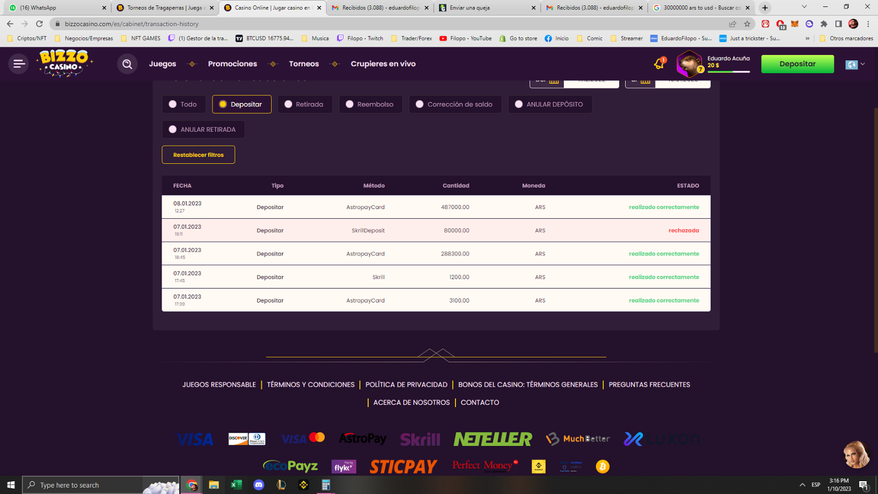The width and height of the screenshot is (878, 494).
Task: Click the Bizzo Casino logo
Action: (x=64, y=63)
